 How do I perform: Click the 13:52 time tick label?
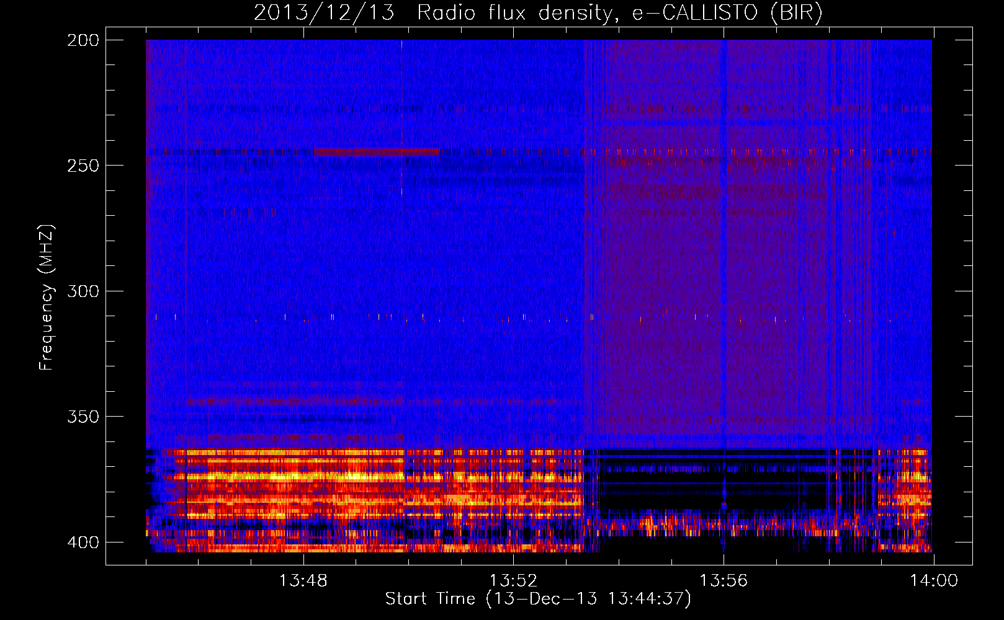513,581
